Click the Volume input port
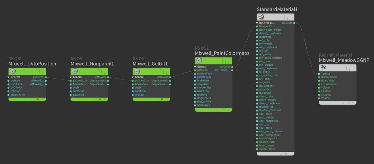Viewport: 374px width, 164px height. tap(319, 87)
